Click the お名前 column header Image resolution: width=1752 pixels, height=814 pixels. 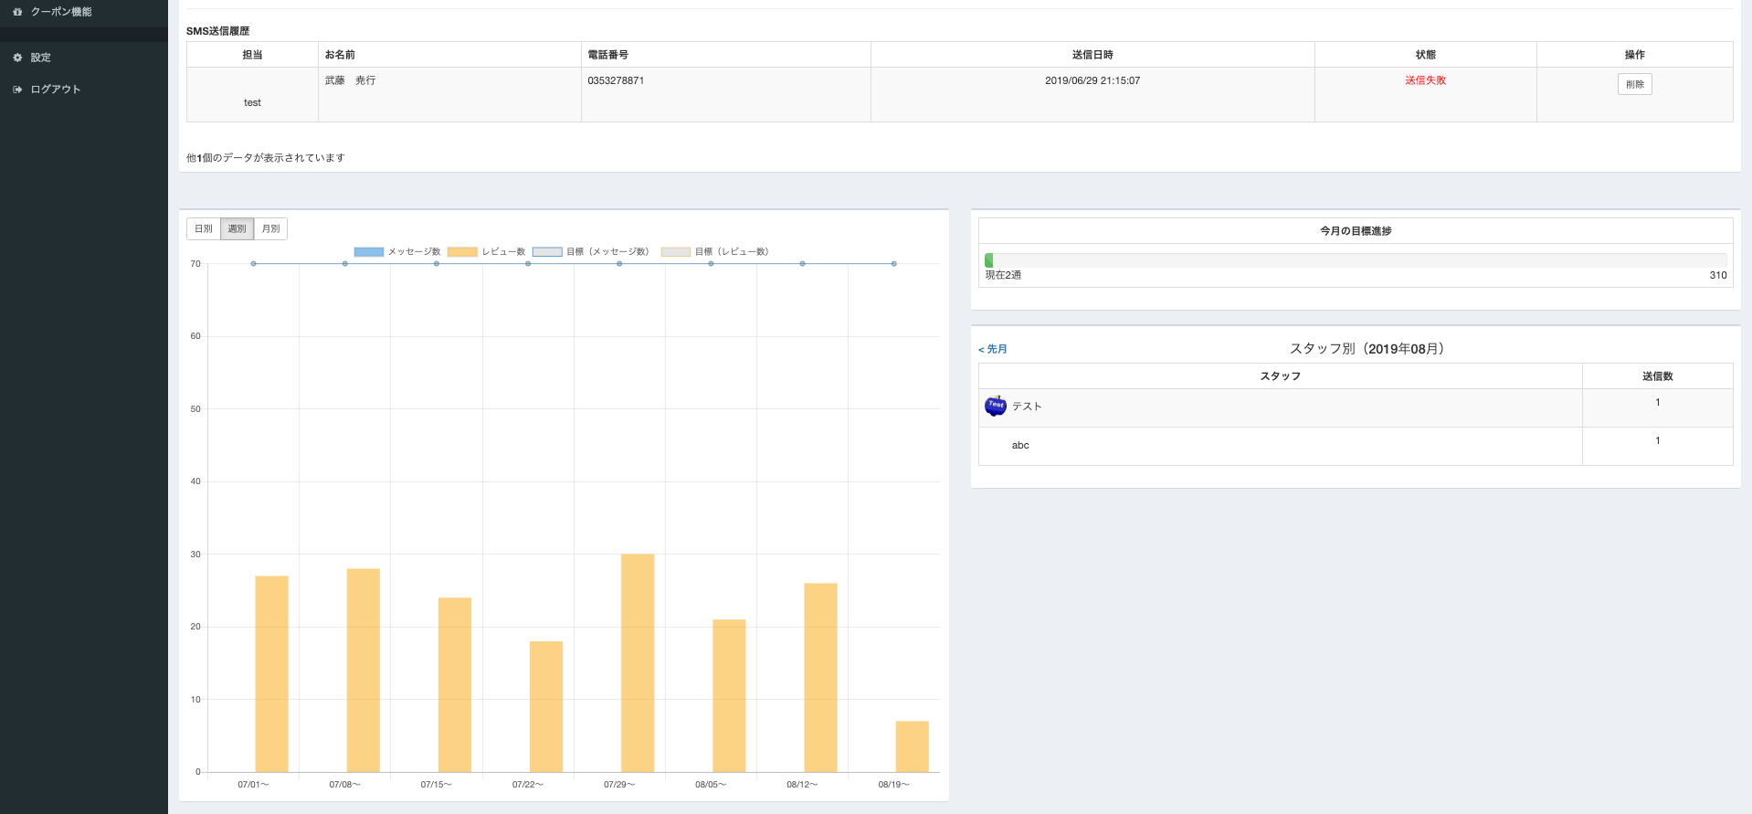(x=449, y=55)
